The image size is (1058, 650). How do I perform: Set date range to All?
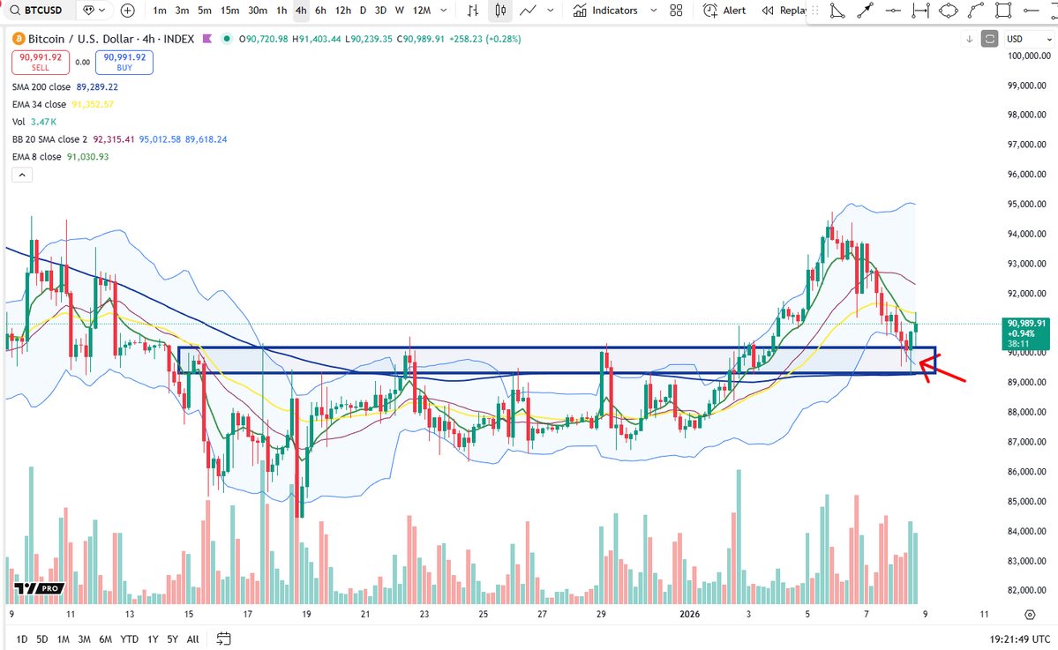193,639
